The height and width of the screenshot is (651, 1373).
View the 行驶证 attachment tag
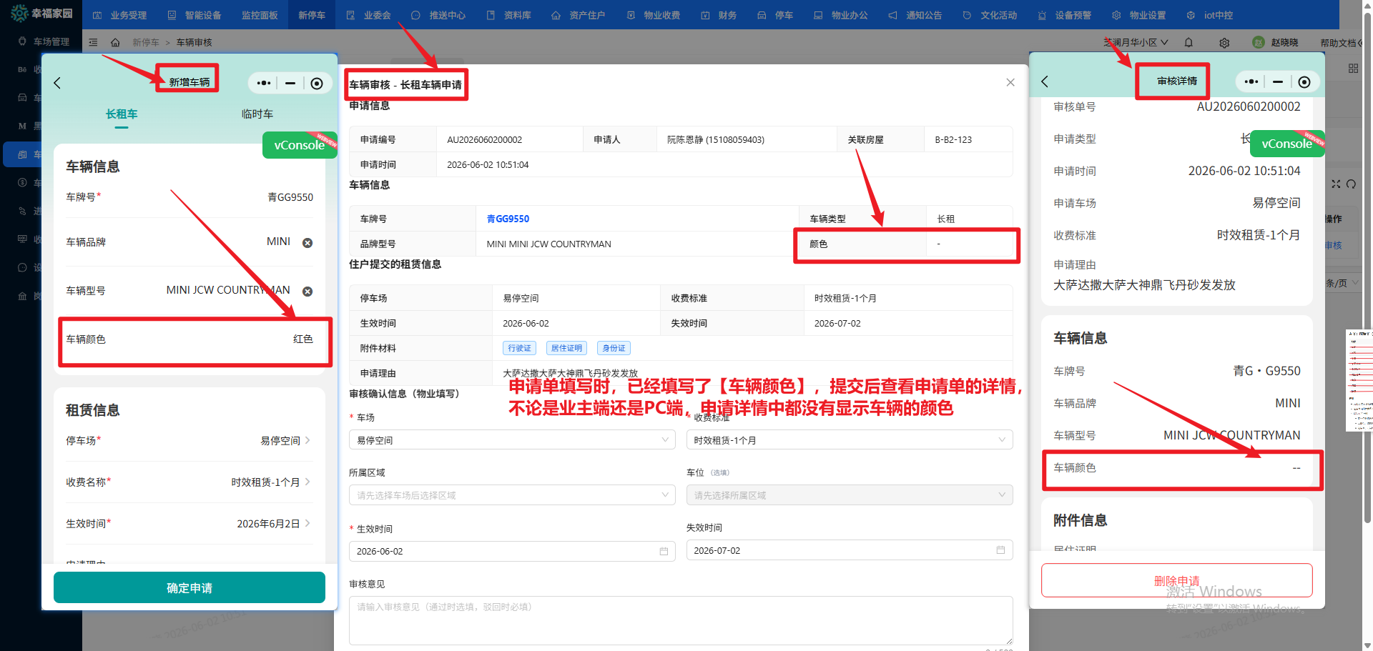tap(519, 348)
